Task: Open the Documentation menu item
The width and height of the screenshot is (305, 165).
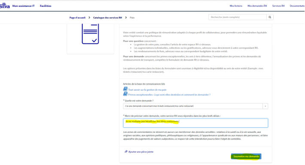Action: [x=297, y=6]
